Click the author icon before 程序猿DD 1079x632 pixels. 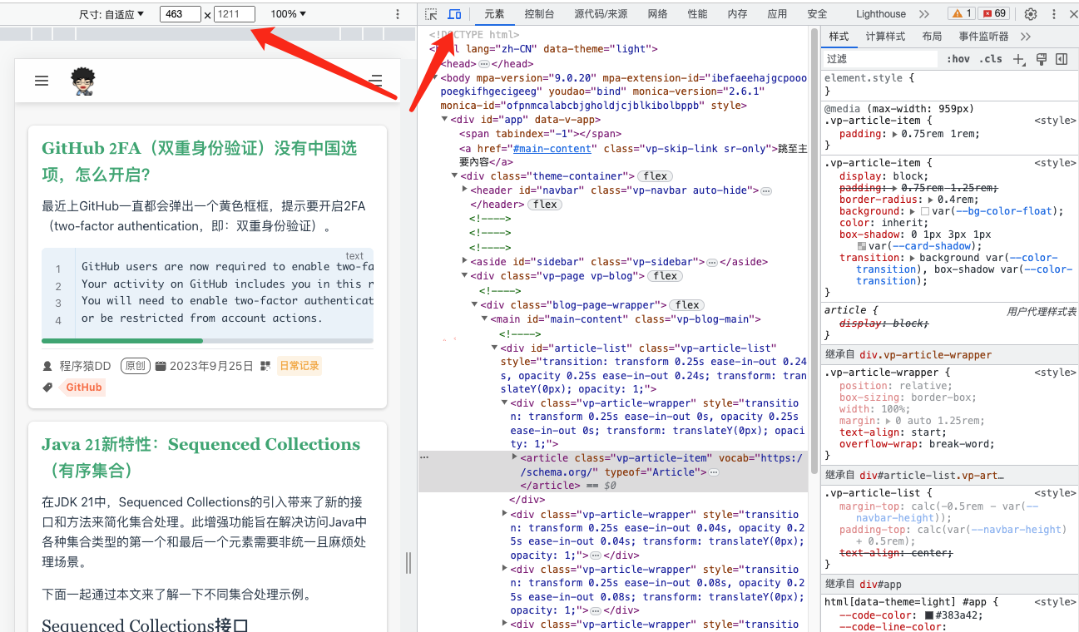coord(47,366)
